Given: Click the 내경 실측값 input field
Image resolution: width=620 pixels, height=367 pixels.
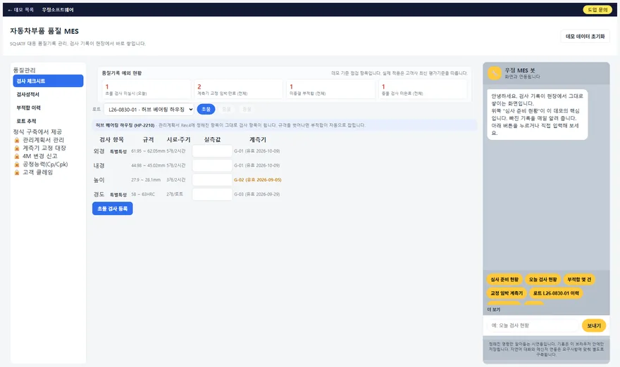Looking at the screenshot, I should point(212,165).
